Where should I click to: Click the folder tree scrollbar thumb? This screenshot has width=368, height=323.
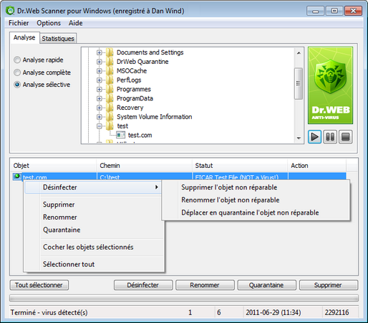[x=299, y=83]
